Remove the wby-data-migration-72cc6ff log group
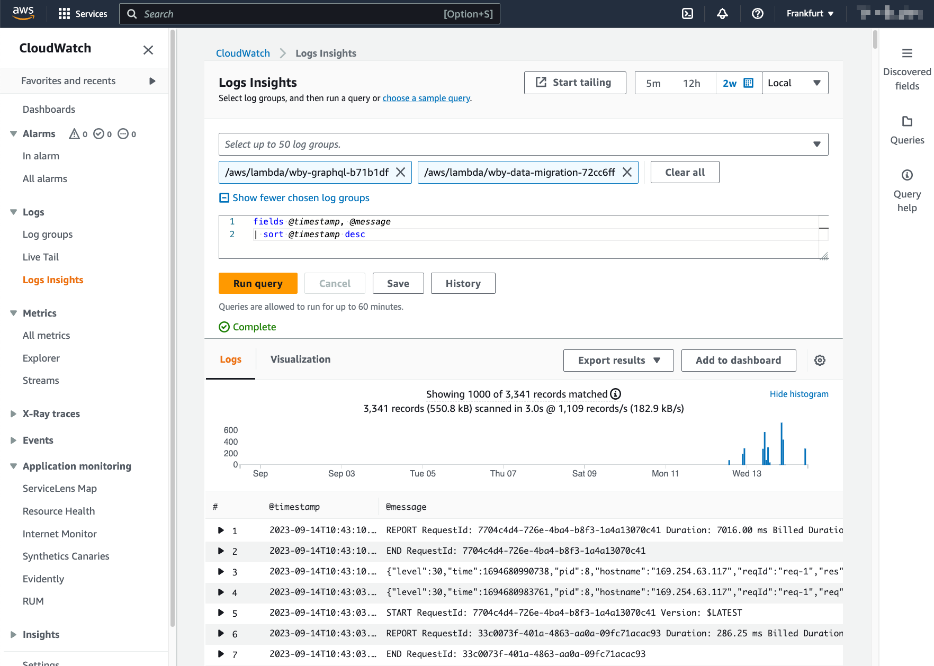Image resolution: width=934 pixels, height=666 pixels. tap(627, 173)
